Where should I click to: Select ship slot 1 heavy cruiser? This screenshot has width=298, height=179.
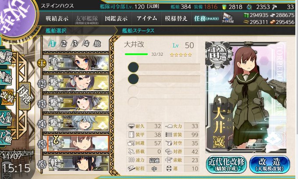click(78, 63)
